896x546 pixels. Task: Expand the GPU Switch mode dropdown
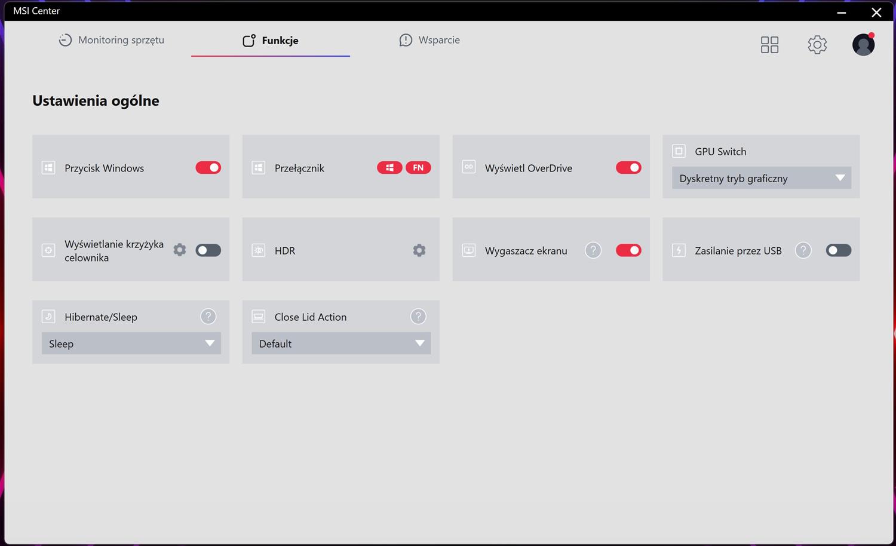point(761,178)
